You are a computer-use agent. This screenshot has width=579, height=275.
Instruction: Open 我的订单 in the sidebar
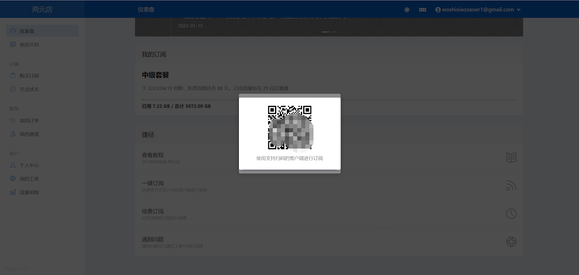click(x=42, y=121)
